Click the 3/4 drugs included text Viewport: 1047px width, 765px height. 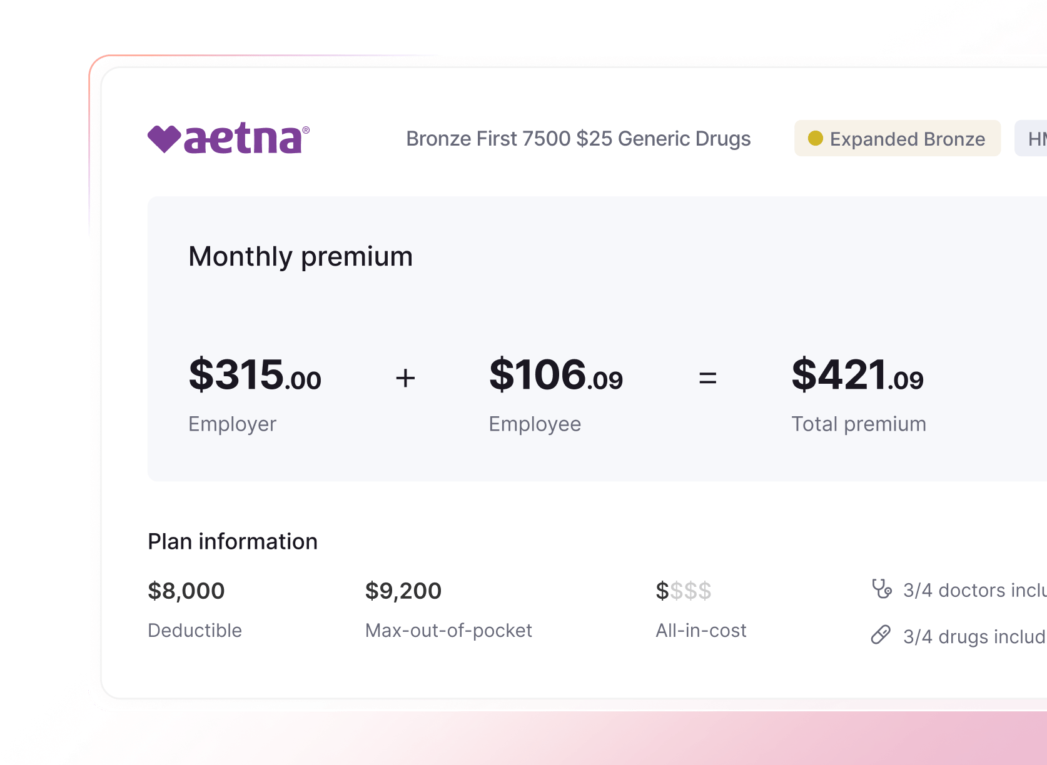[974, 636]
